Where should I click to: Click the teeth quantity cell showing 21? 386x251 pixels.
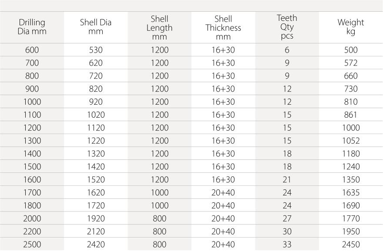(287, 180)
